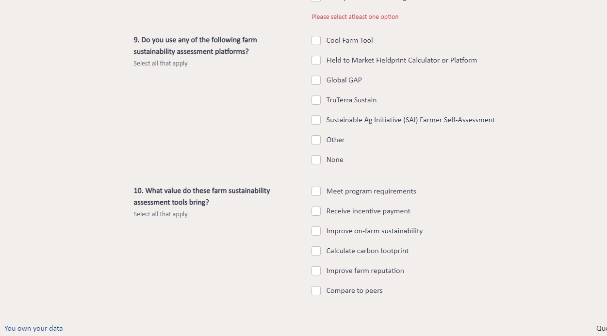607x336 pixels.
Task: Select the None checkbox for assessment platforms
Action: click(316, 160)
